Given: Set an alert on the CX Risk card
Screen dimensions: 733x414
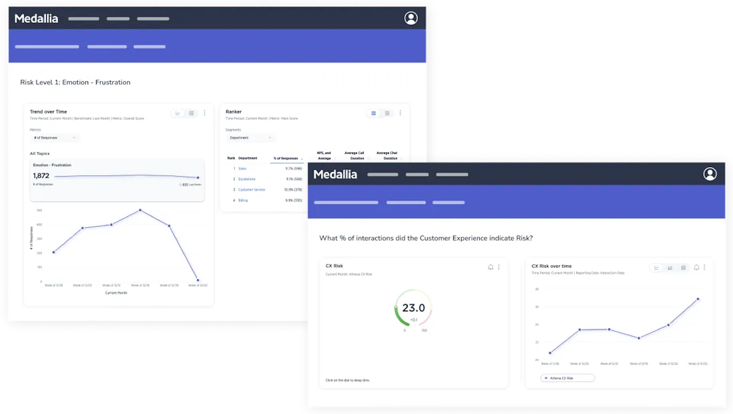Looking at the screenshot, I should (x=490, y=267).
